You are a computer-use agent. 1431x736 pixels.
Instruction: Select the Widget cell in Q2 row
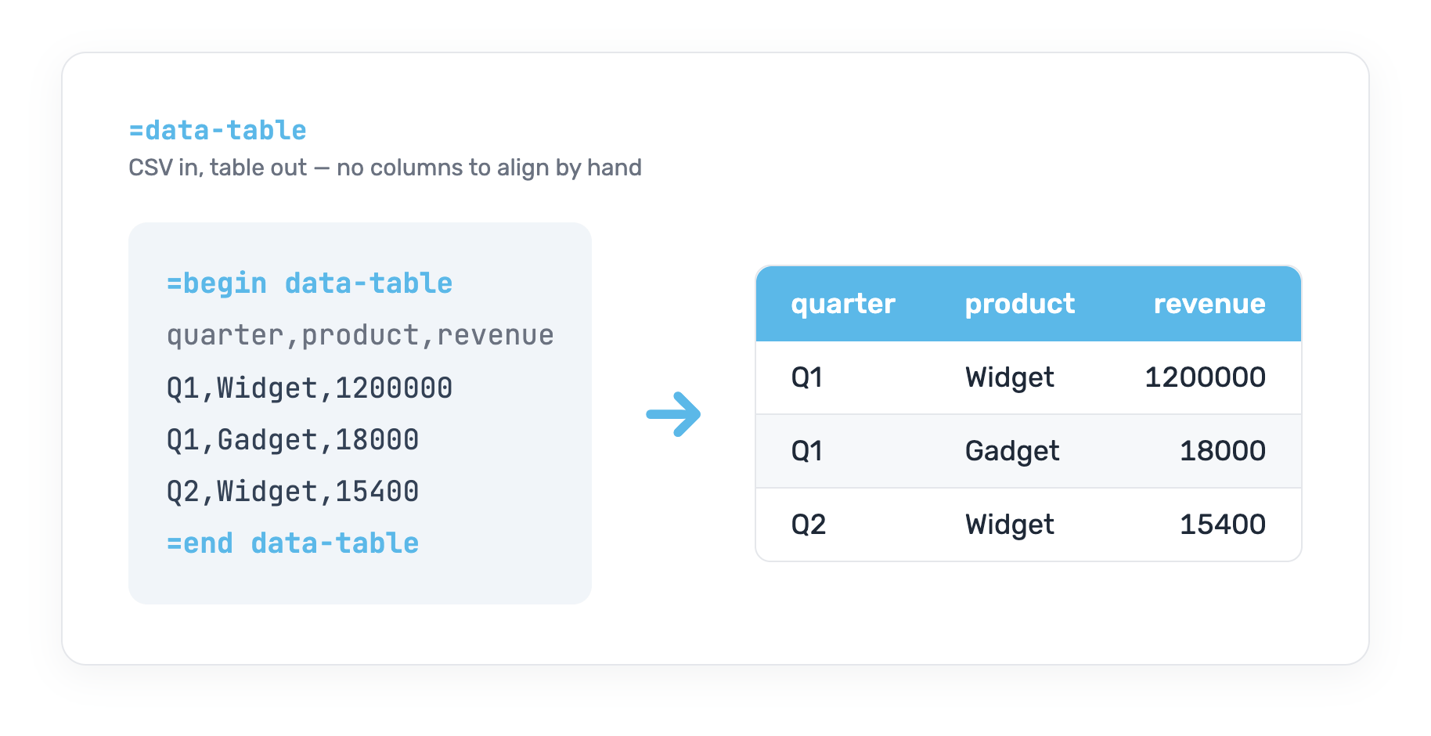1010,525
